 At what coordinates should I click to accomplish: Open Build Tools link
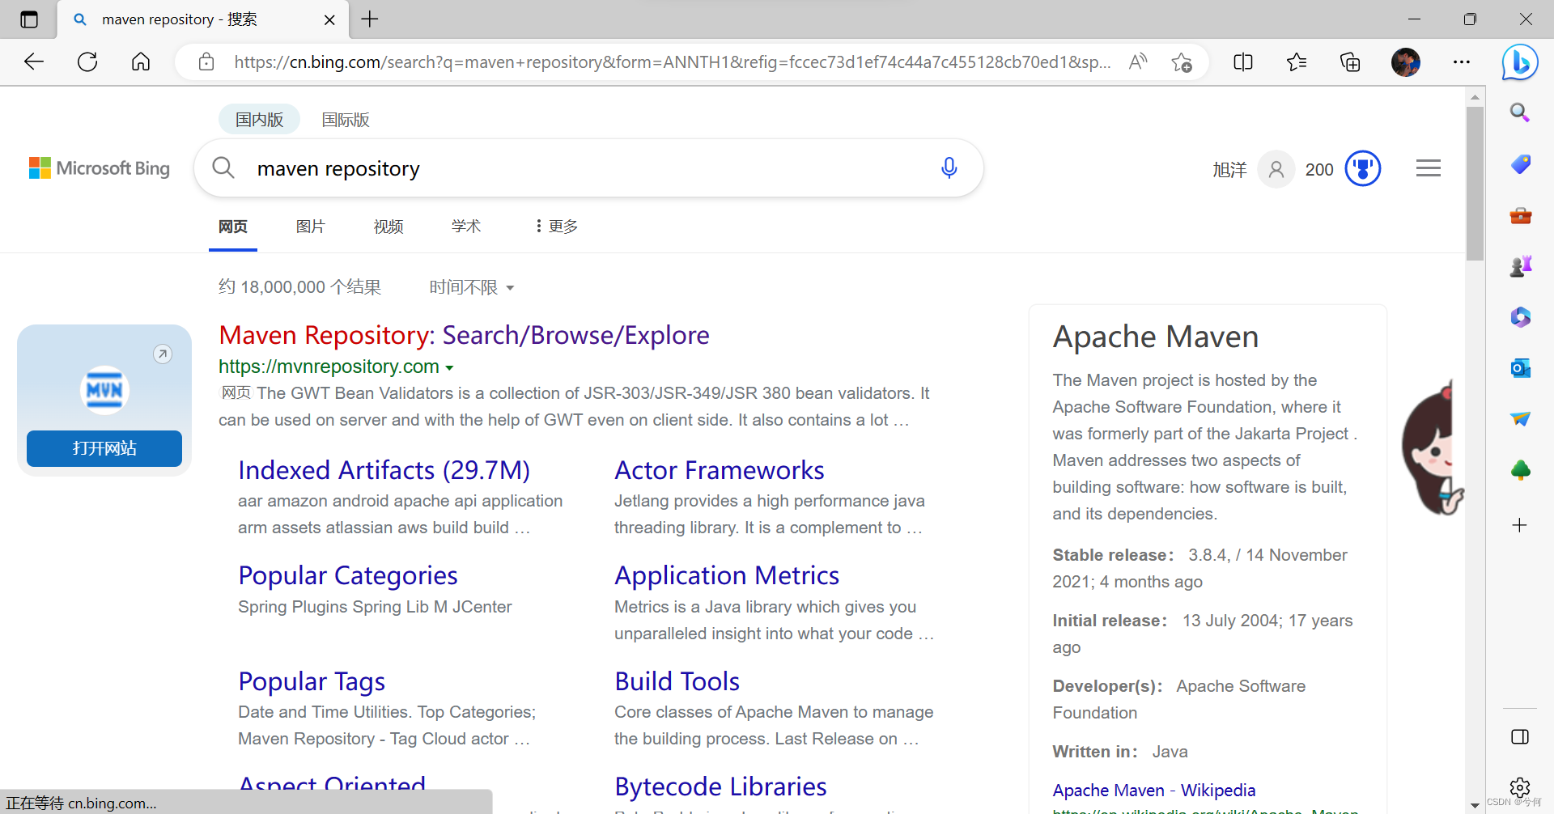[677, 681]
